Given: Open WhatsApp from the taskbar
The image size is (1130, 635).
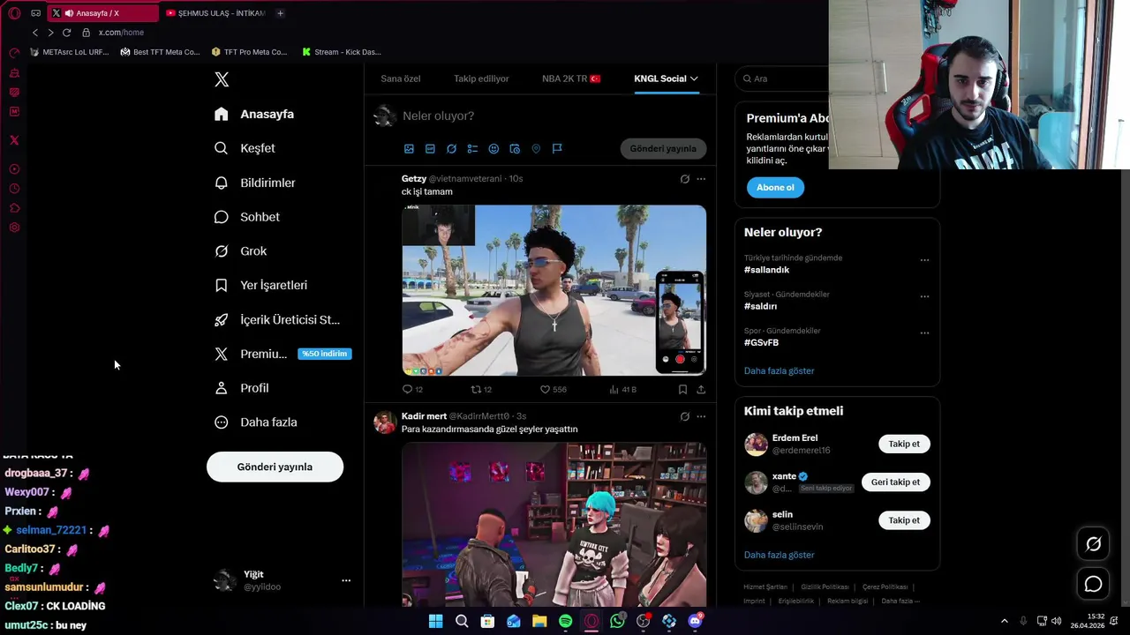Looking at the screenshot, I should click(x=617, y=622).
